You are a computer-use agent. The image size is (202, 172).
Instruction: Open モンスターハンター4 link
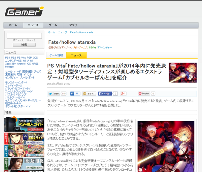(16, 82)
